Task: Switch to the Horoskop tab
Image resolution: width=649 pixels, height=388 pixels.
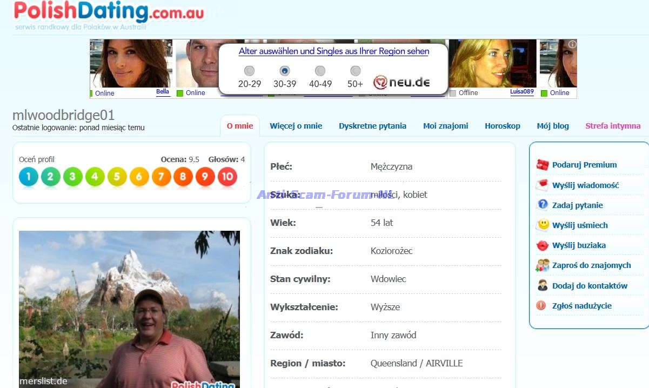Action: tap(502, 126)
